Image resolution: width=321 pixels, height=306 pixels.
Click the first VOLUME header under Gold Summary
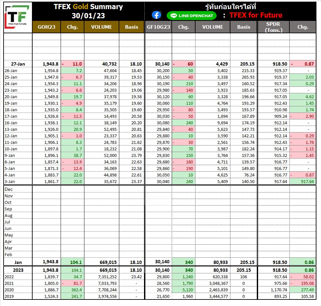(x=102, y=27)
